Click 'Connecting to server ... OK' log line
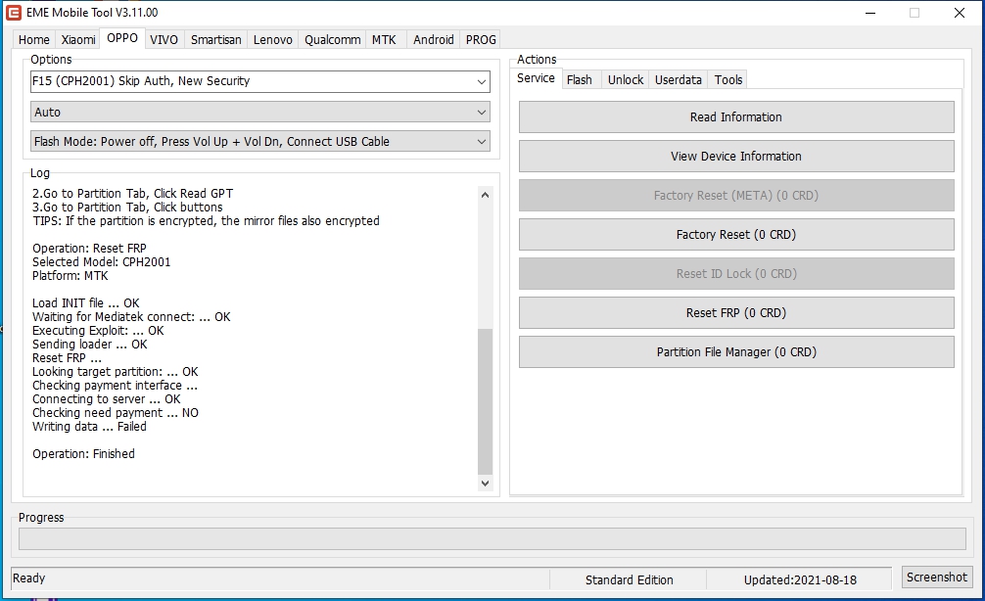The height and width of the screenshot is (601, 985). click(x=106, y=399)
